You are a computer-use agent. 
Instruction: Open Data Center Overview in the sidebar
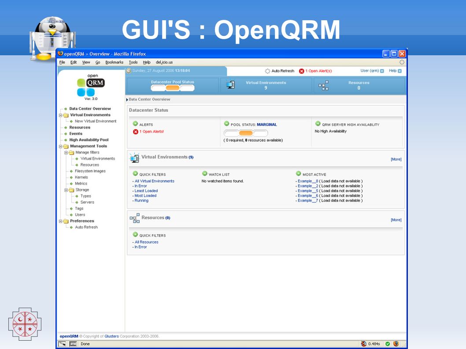(90, 109)
